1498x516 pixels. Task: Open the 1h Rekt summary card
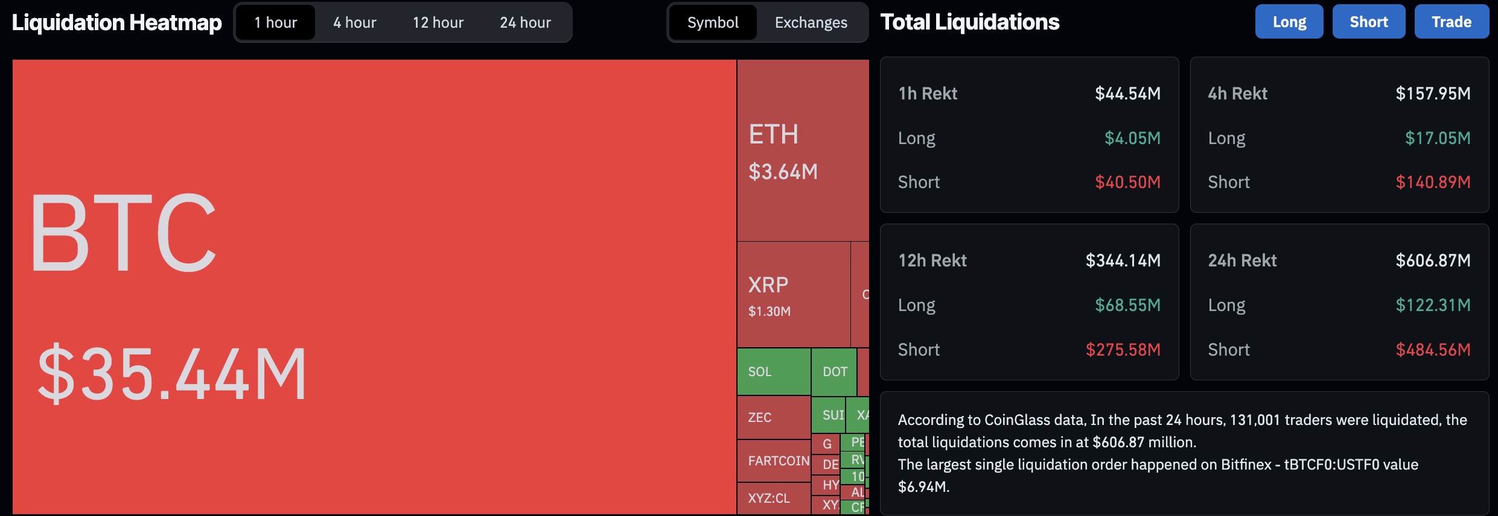coord(1029,135)
